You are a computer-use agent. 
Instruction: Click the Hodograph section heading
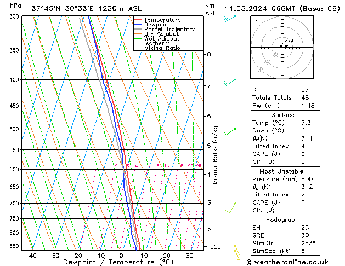click(x=282, y=219)
